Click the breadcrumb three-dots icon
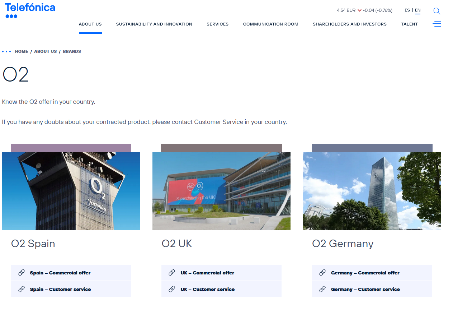 point(6,51)
